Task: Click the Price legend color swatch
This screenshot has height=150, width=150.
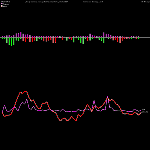Action: coord(2,6)
